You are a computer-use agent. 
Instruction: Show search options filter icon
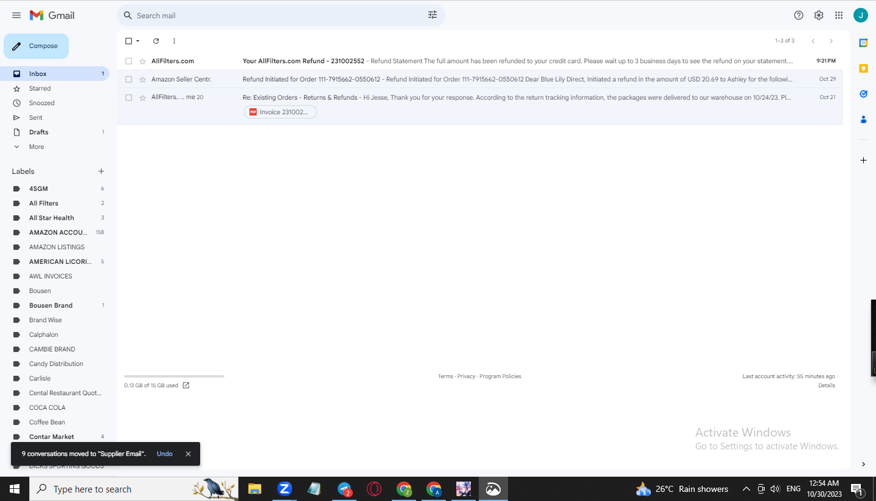coord(433,15)
